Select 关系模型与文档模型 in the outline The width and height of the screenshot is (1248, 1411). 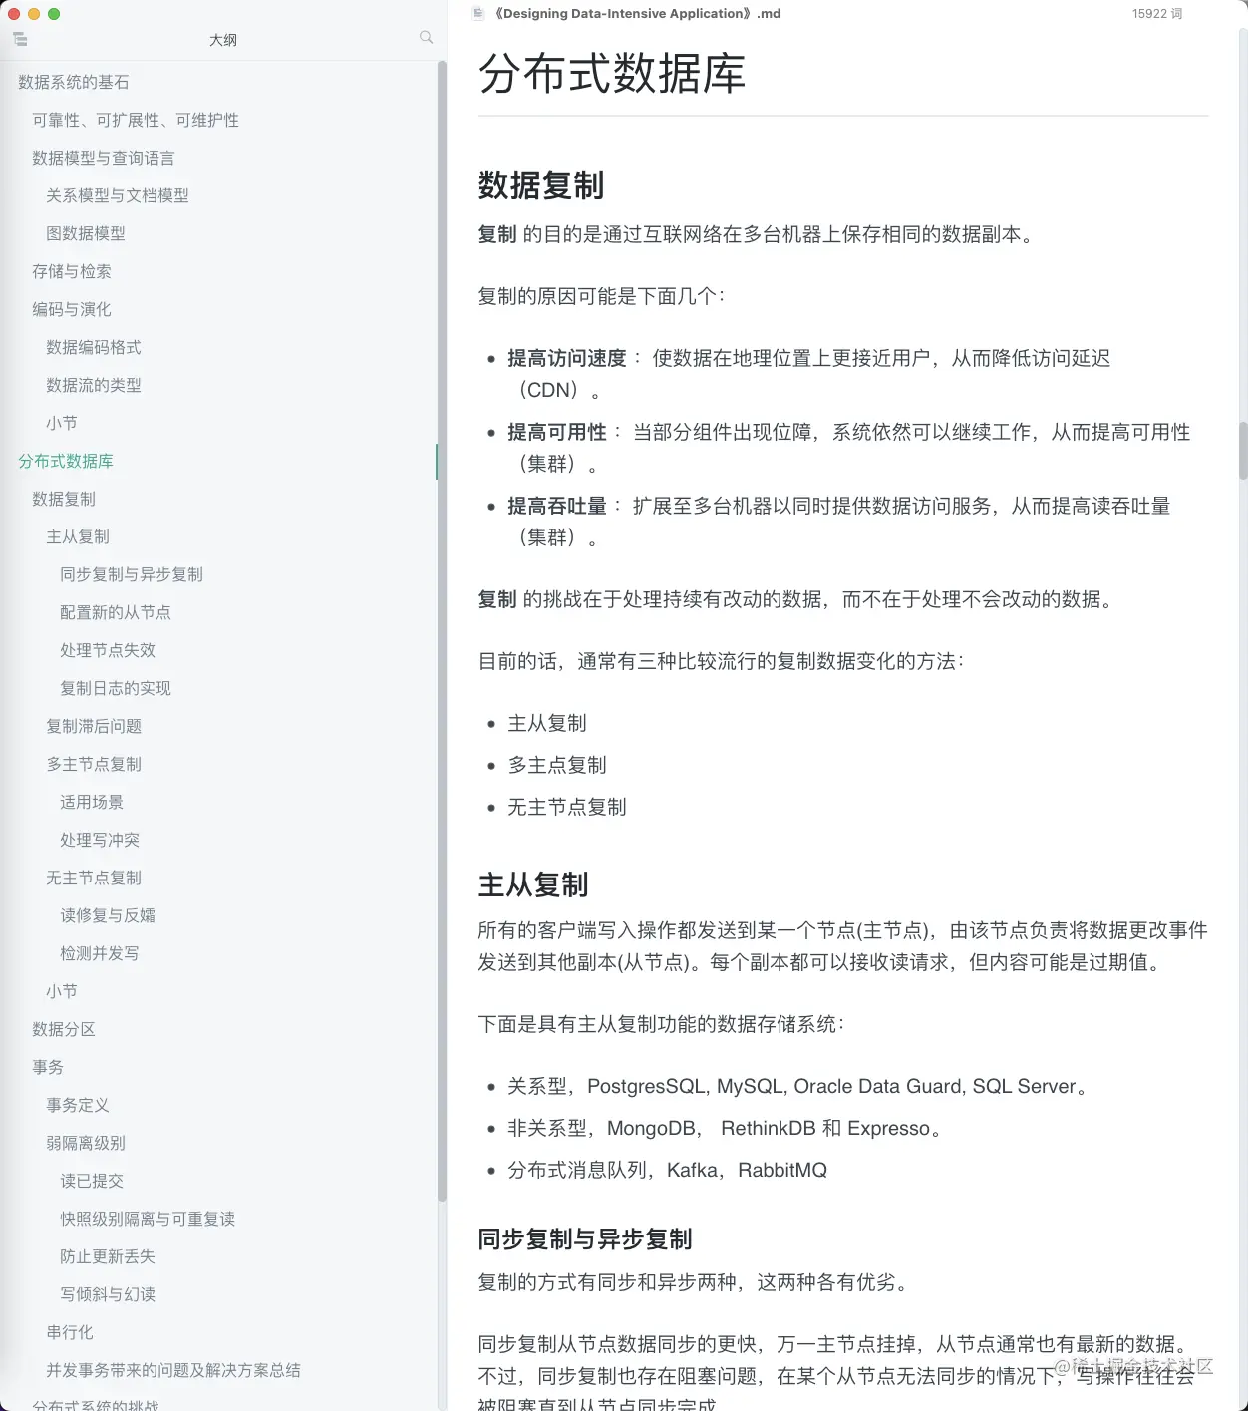point(118,195)
